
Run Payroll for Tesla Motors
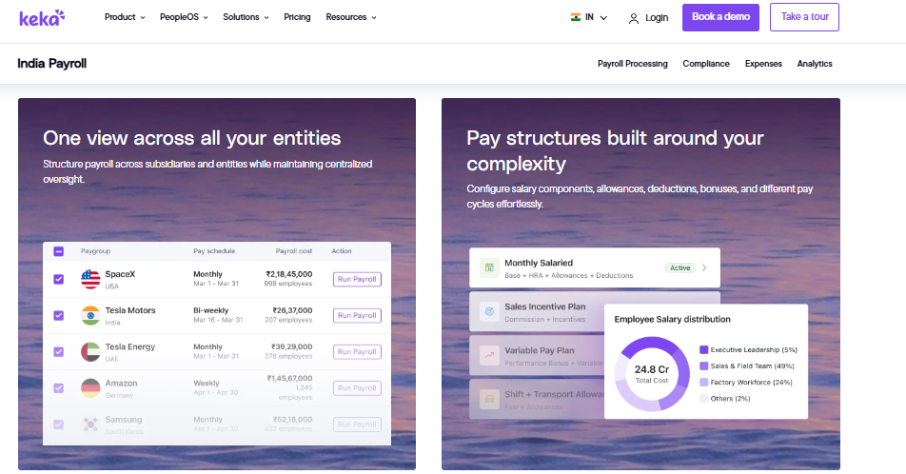(x=357, y=316)
